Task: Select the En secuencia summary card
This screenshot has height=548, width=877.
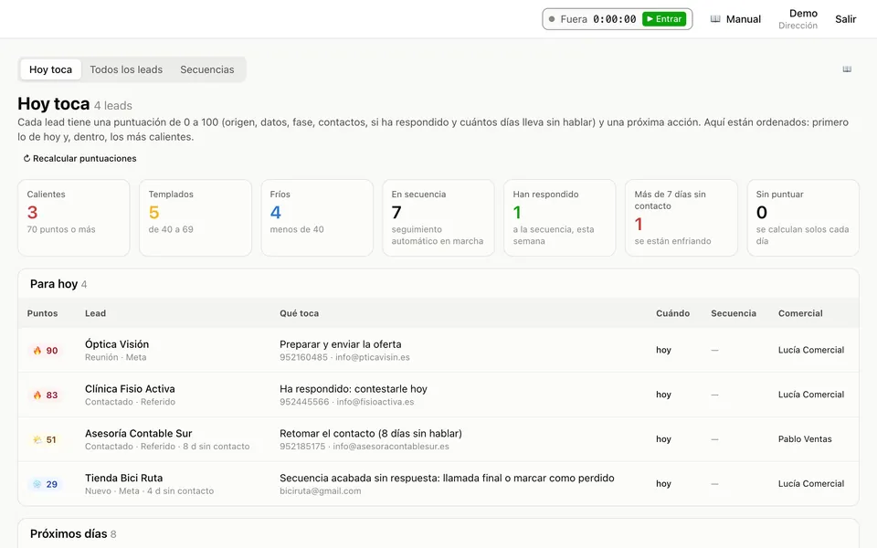Action: tap(438, 217)
